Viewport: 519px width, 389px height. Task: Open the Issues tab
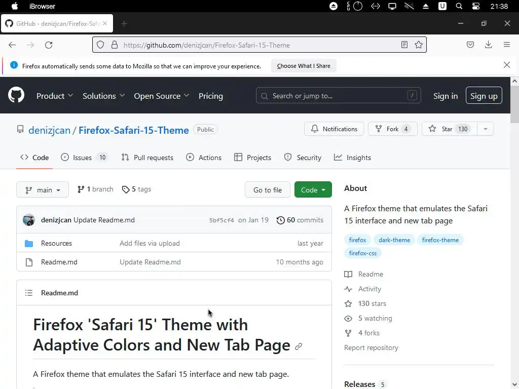(x=85, y=158)
